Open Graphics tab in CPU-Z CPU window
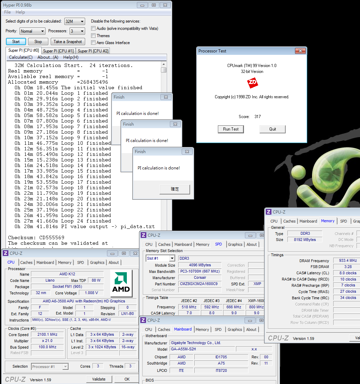The image size is (360, 384). click(x=97, y=262)
